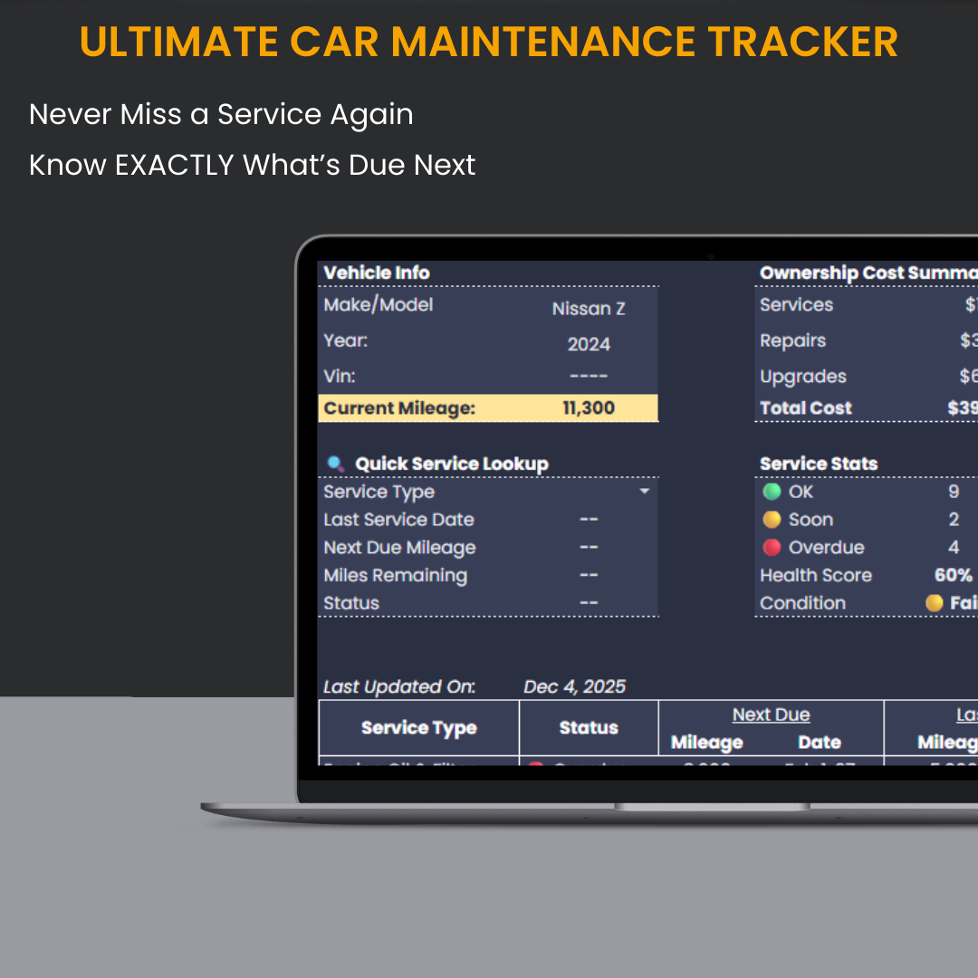Image resolution: width=978 pixels, height=978 pixels.
Task: Select the highlighted Current Mileage cell
Action: pyautogui.click(x=487, y=407)
